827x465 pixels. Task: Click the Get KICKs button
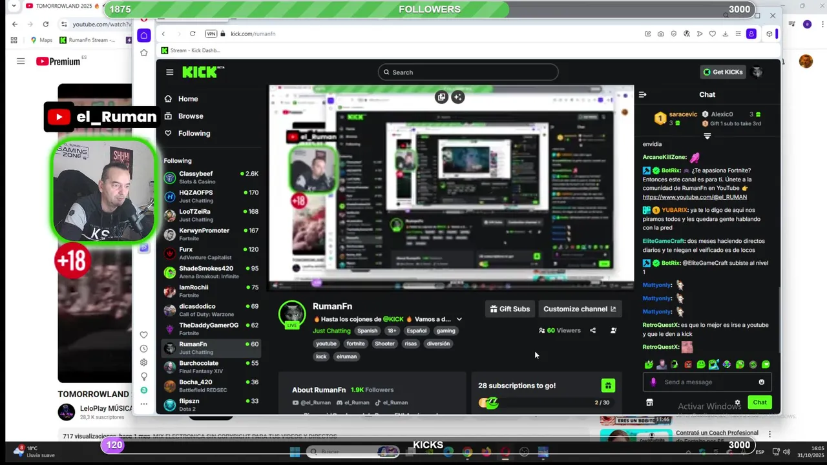[723, 72]
